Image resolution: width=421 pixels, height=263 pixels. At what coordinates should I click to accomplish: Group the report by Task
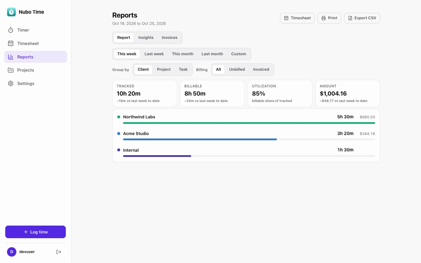click(183, 70)
